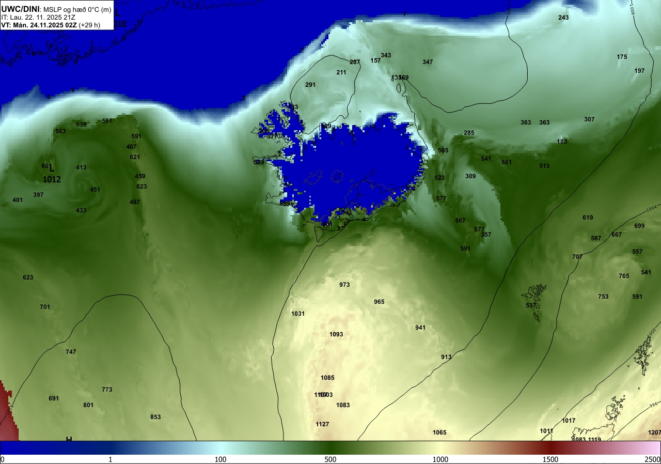This screenshot has width=661, height=464.
Task: Click the 1004 isobar label
Action: [x=652, y=209]
